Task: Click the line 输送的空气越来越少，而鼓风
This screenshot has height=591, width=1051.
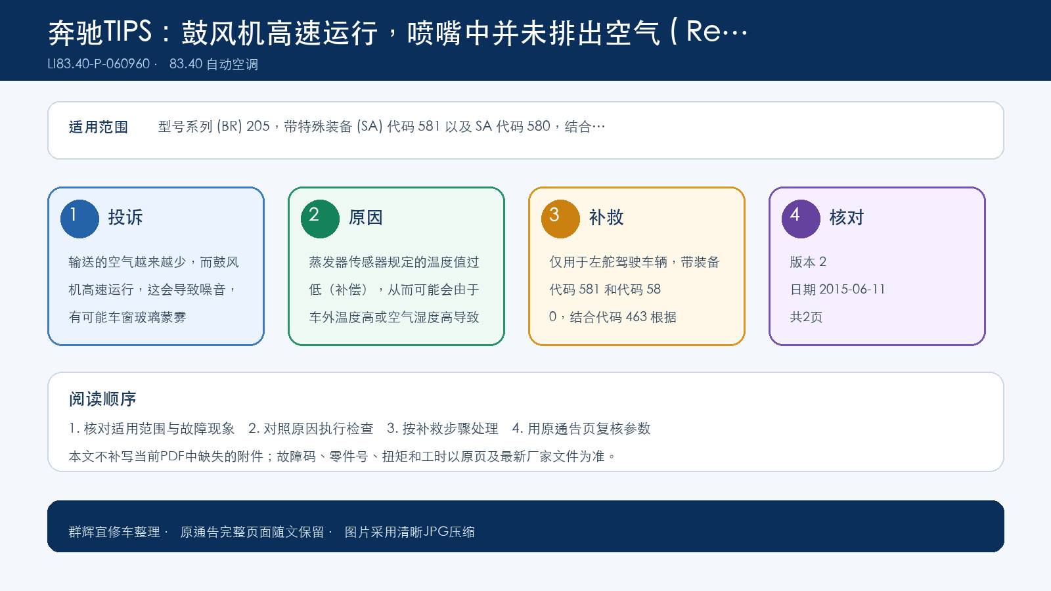Action: point(154,262)
